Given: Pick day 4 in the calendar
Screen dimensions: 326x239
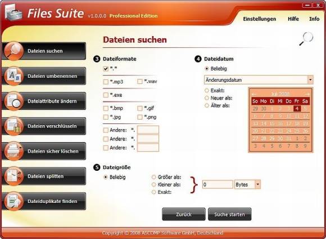Looking at the screenshot, I should pyautogui.click(x=297, y=108).
